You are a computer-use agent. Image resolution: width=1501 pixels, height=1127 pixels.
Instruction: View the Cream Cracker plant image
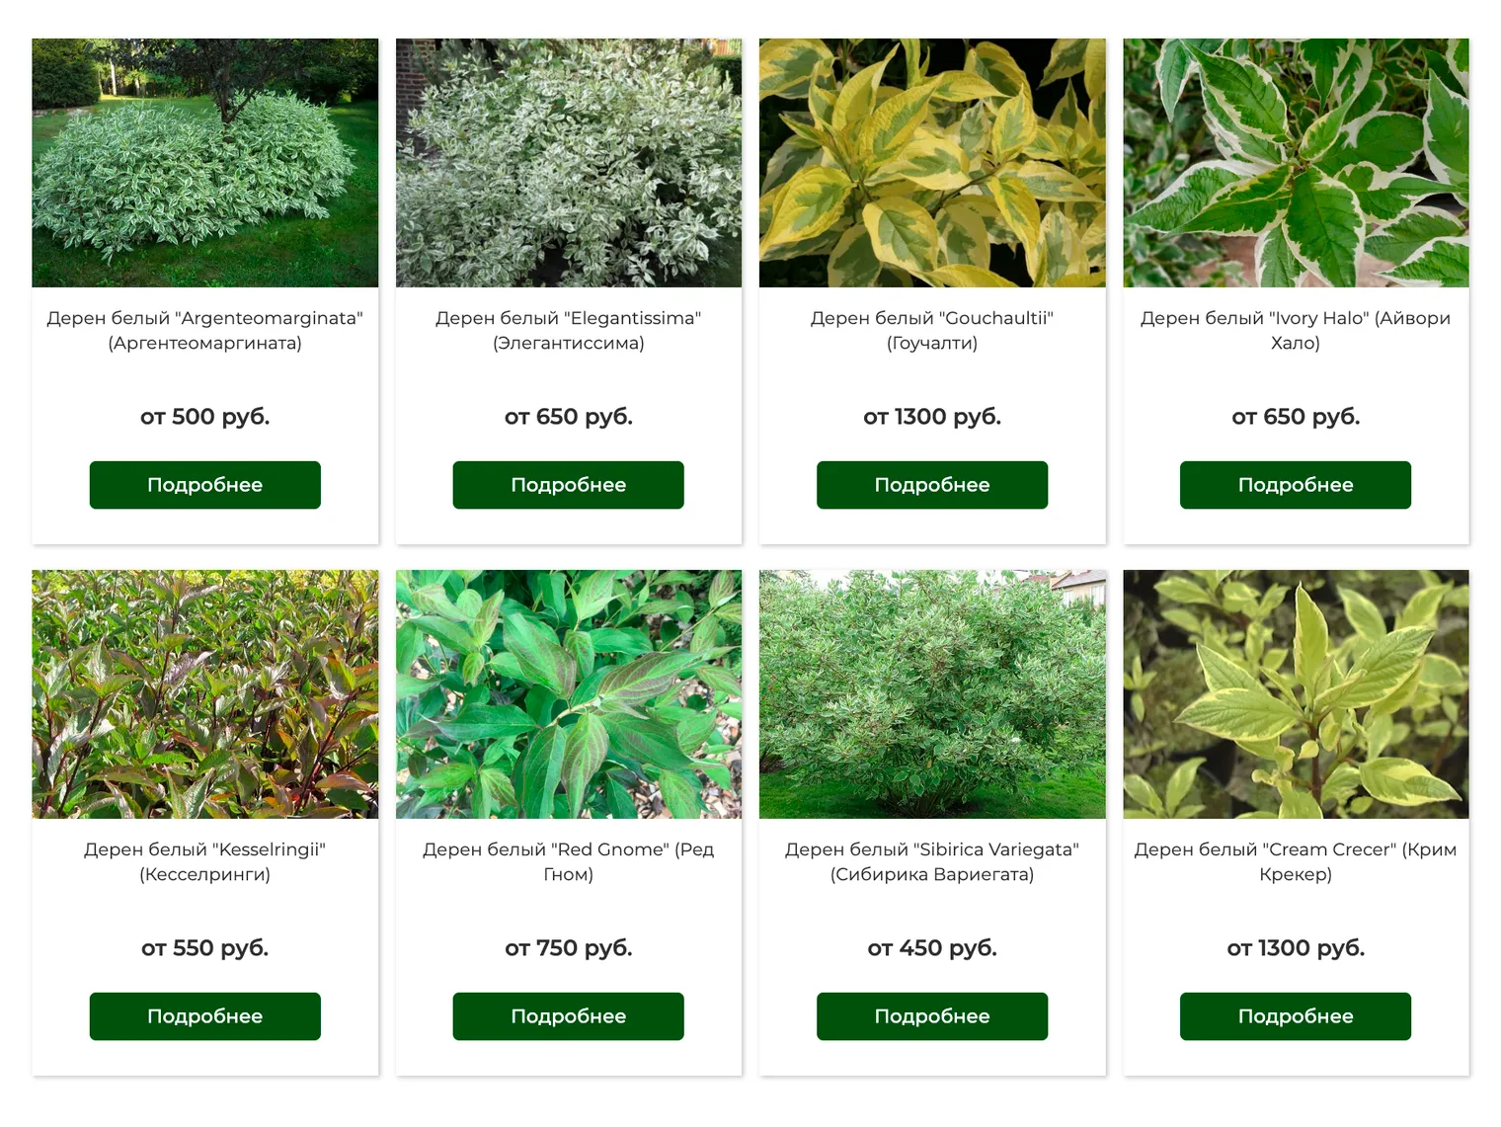1296,693
